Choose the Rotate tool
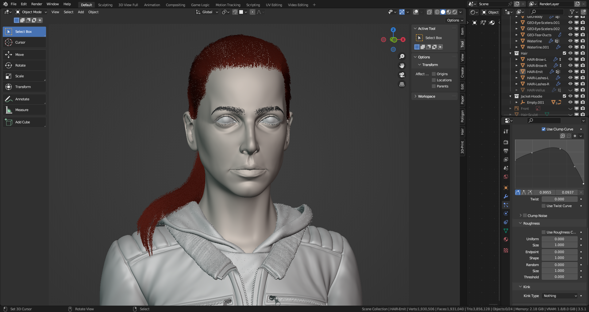Screen dimensions: 589x312 [x=24, y=65]
